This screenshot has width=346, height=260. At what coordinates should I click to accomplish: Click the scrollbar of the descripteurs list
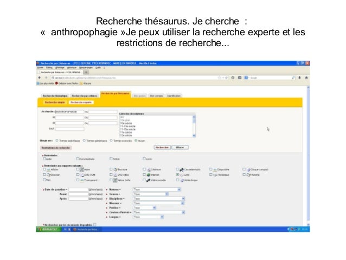tap(194, 126)
